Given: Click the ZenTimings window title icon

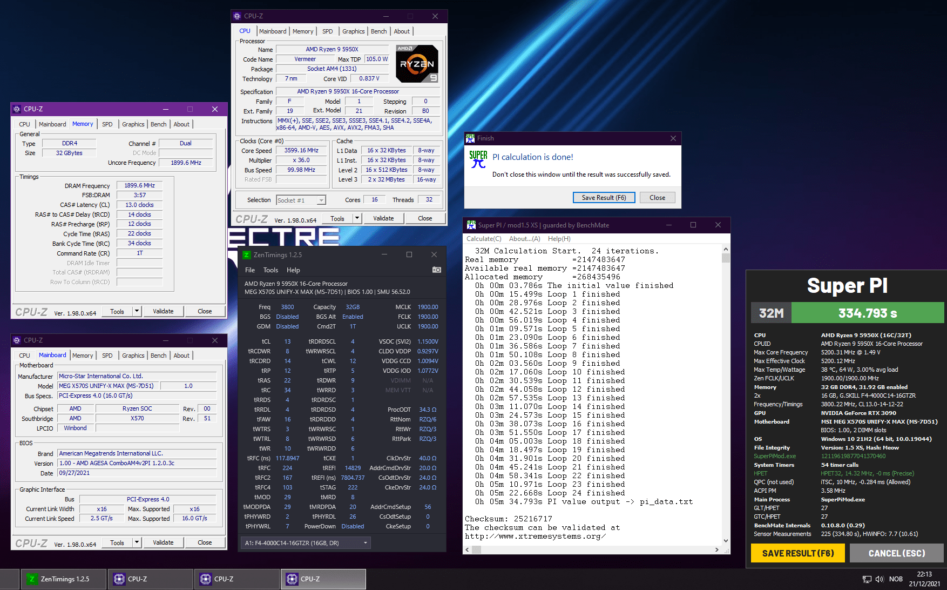Looking at the screenshot, I should click(x=246, y=254).
